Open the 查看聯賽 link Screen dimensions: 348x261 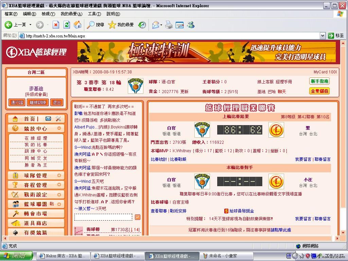(159, 211)
